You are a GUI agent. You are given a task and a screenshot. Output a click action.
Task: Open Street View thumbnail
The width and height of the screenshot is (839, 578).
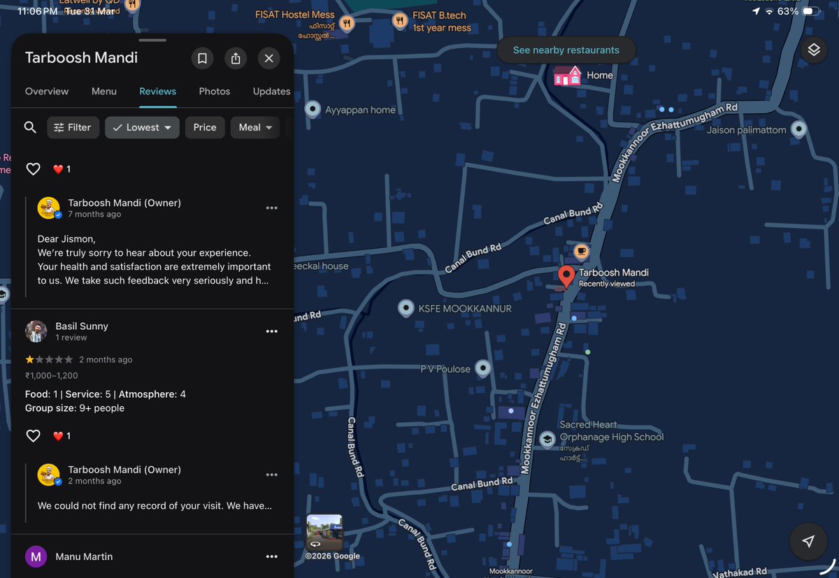coord(324,533)
